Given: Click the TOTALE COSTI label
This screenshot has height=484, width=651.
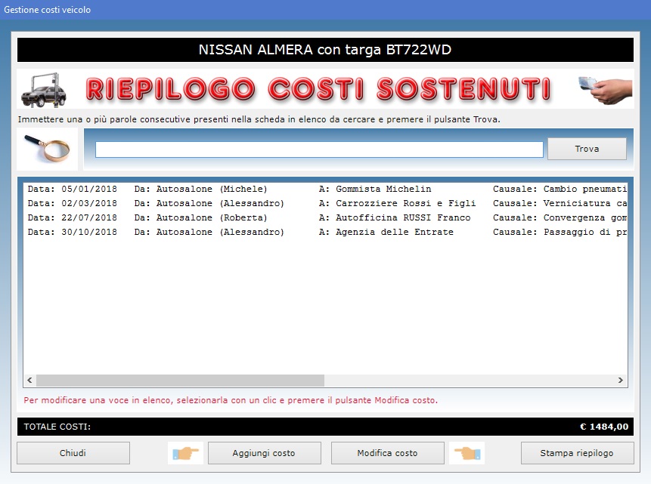Looking at the screenshot, I should coord(57,427).
